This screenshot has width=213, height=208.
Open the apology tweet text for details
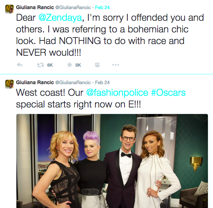click(x=110, y=35)
